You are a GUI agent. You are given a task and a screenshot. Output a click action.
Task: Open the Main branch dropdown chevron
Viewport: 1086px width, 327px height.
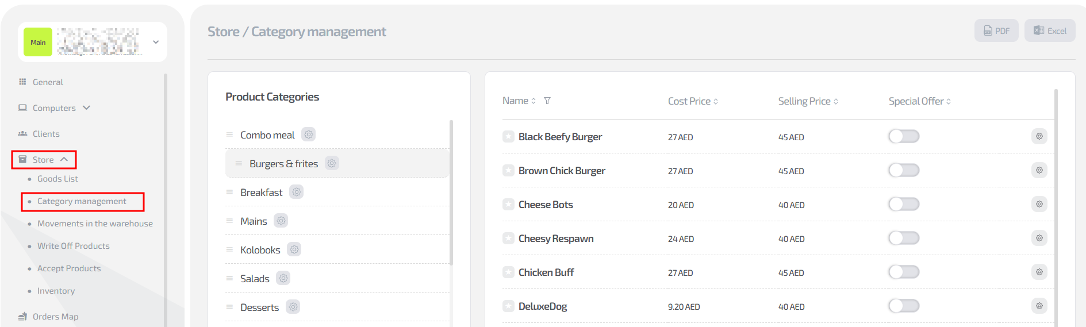pyautogui.click(x=156, y=42)
